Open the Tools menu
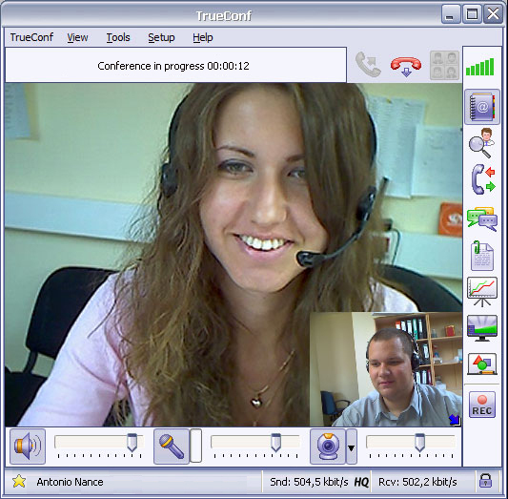Image resolution: width=508 pixels, height=499 pixels. 118,37
